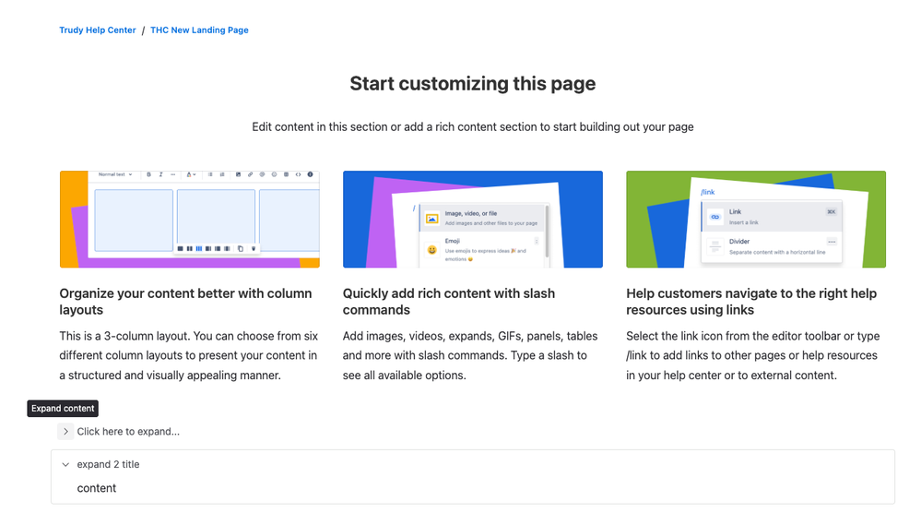921x513 pixels.
Task: Collapse the 'expand 2 title' section
Action: click(65, 464)
